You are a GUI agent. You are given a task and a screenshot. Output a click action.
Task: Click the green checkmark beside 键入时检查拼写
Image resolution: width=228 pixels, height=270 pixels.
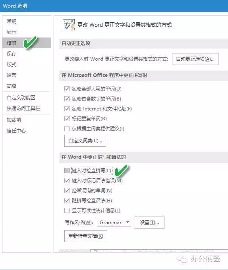121,171
